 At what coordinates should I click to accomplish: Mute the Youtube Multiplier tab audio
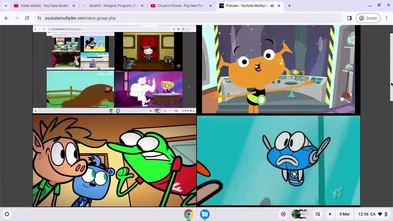(272, 6)
